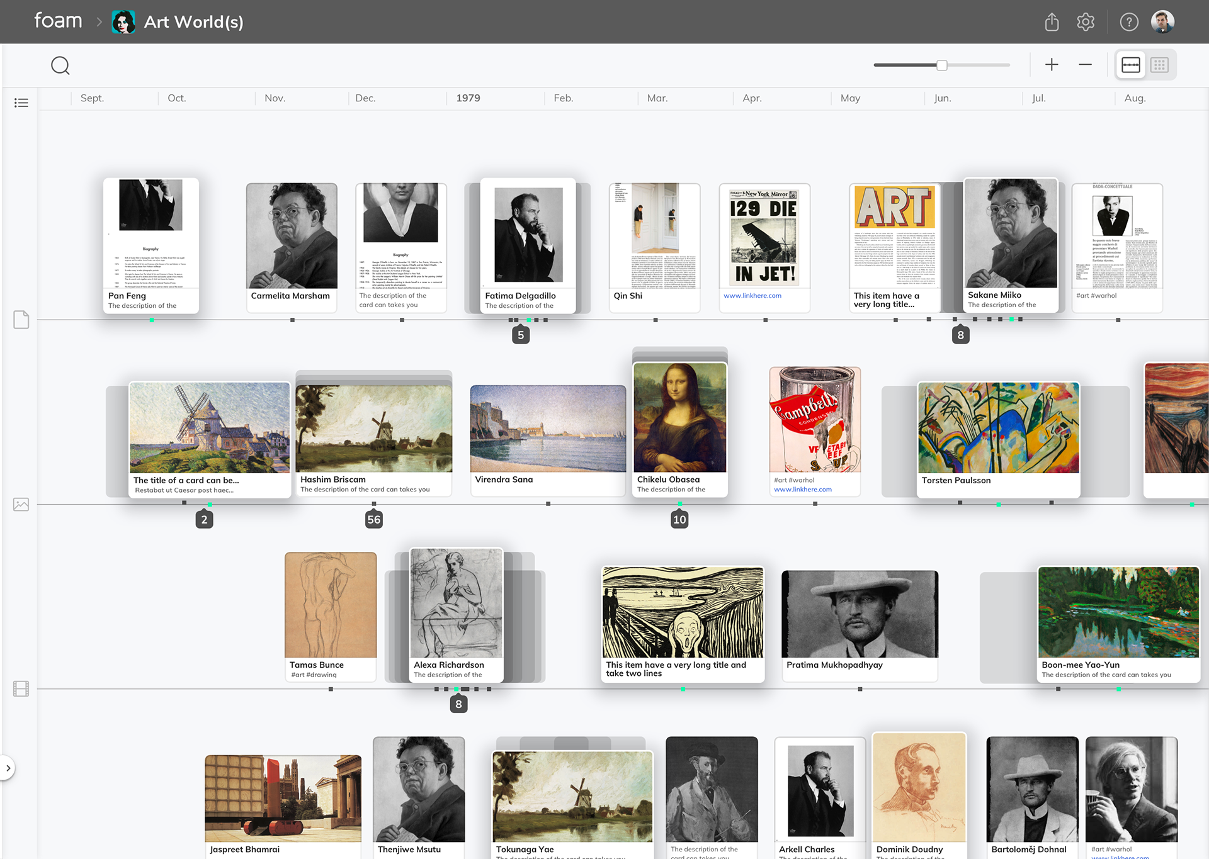Viewport: 1209px width, 859px height.
Task: Zoom in with the plus icon
Action: [x=1052, y=65]
